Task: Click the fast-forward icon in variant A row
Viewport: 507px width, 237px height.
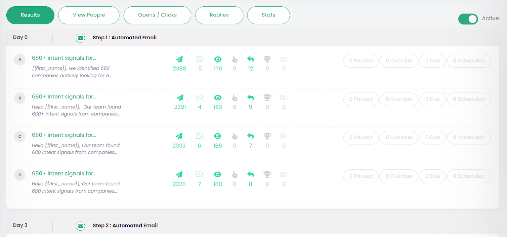Action: 284,59
